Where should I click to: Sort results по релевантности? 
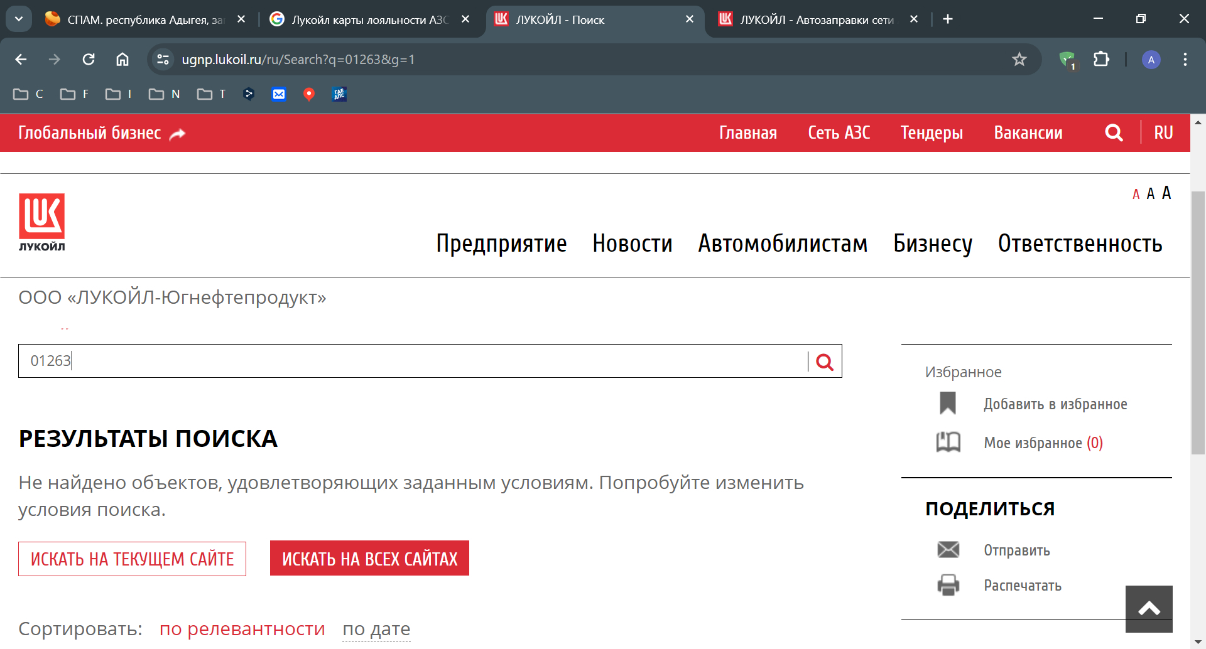tap(242, 628)
